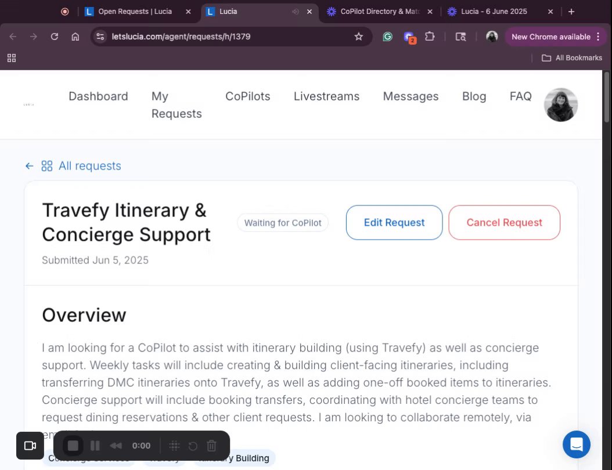
Task: Open the tab search side panel icon
Action: coord(460,37)
